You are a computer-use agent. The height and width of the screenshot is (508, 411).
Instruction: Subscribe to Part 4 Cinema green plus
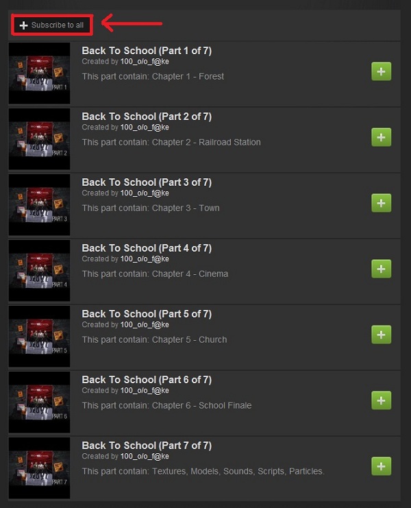pyautogui.click(x=381, y=269)
